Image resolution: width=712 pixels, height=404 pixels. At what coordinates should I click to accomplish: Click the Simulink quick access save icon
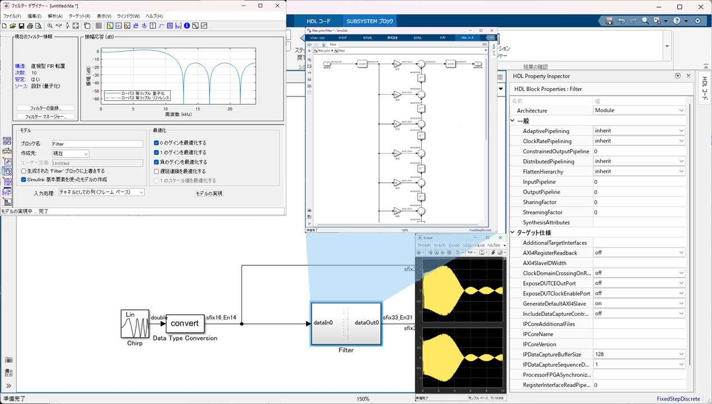point(609,21)
